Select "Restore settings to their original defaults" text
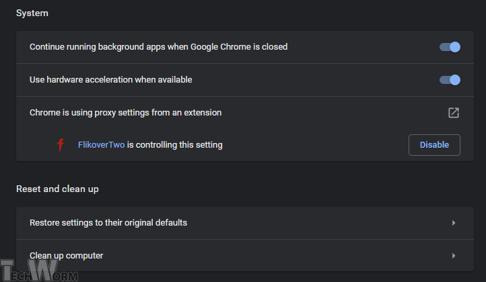The width and height of the screenshot is (486, 282). [x=108, y=222]
